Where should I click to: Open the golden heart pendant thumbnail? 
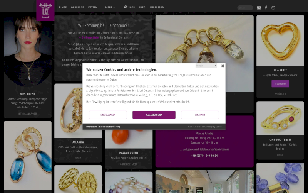pos(280,41)
